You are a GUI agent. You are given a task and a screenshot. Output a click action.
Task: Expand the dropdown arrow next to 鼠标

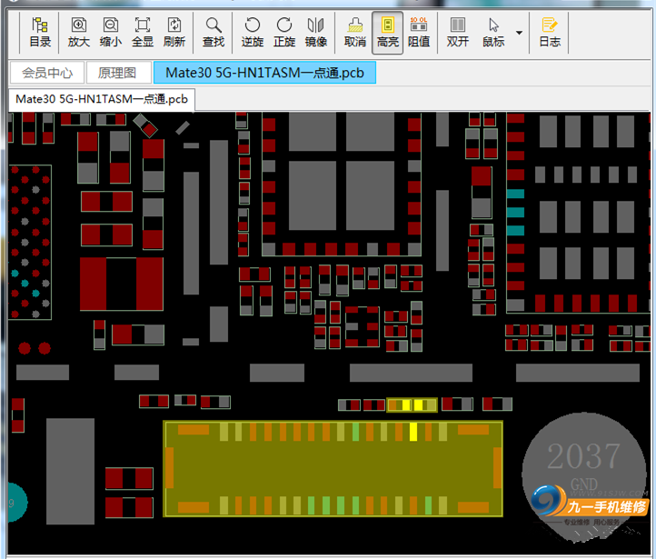coord(519,33)
